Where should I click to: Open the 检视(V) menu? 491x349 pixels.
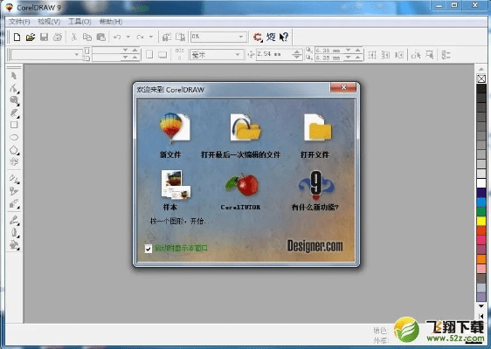[x=49, y=22]
